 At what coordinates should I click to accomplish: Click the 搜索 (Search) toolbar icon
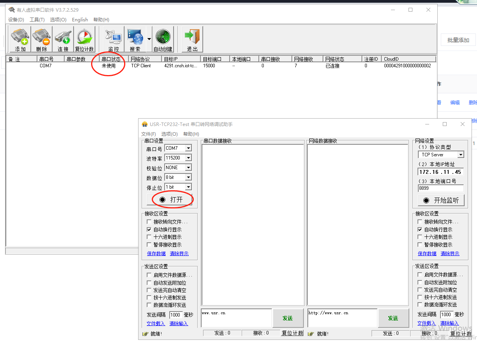click(135, 39)
